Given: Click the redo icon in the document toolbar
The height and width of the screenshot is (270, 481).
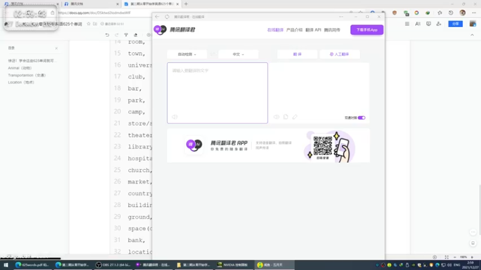Looking at the screenshot, I should point(117,35).
